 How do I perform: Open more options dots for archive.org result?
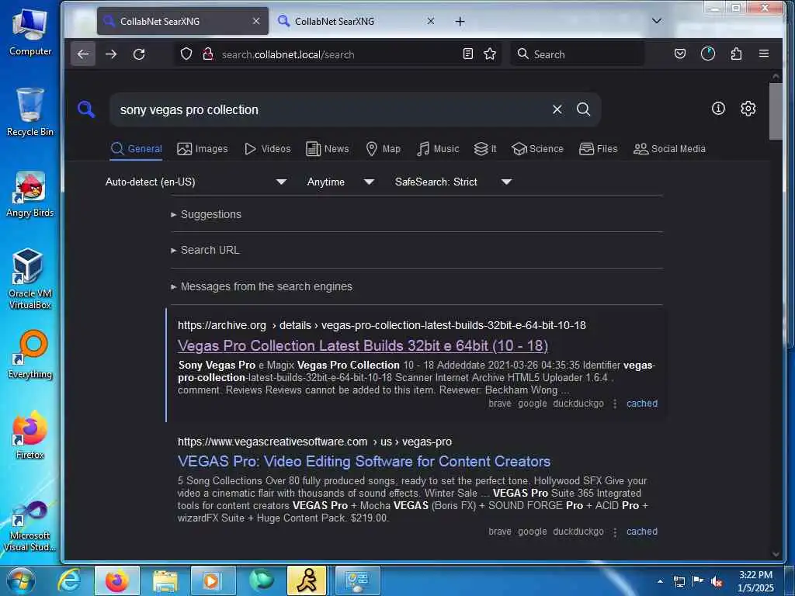(615, 404)
